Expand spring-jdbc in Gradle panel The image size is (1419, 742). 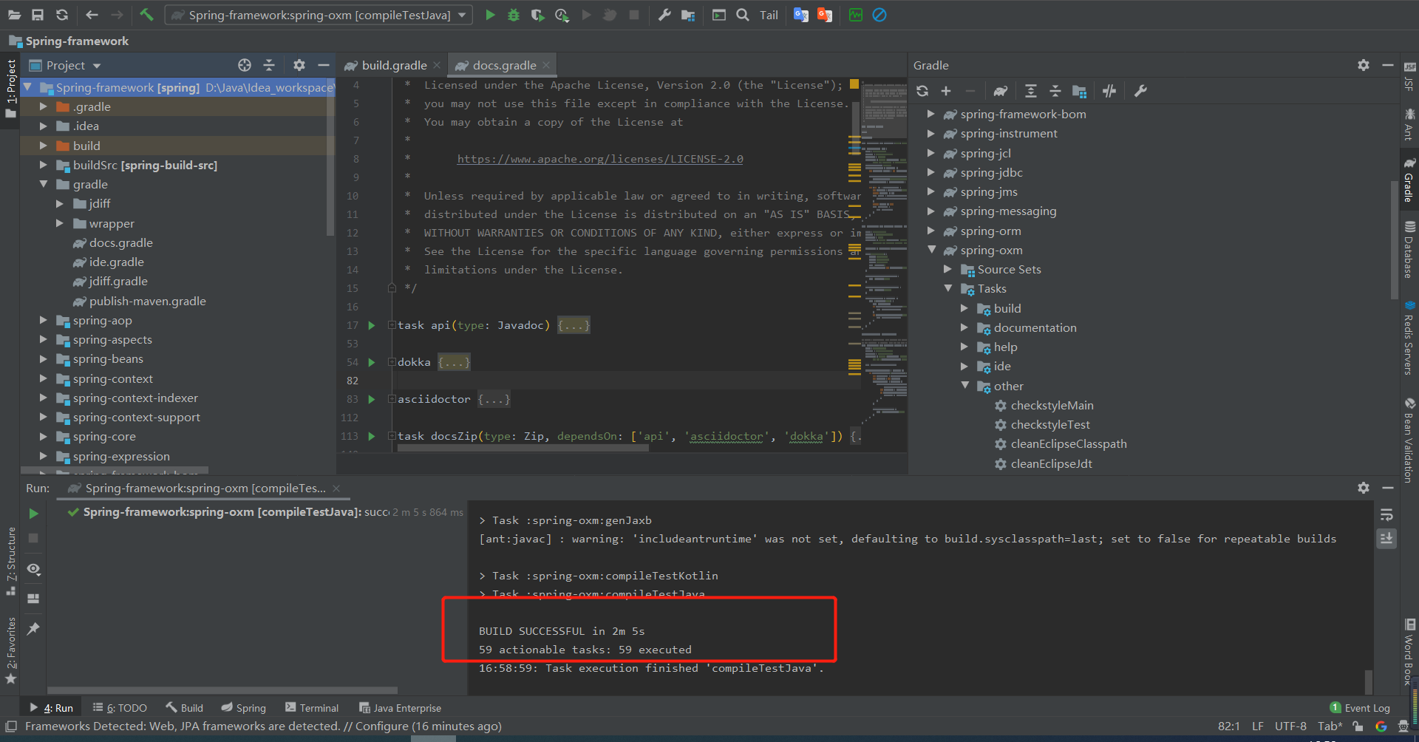[x=931, y=172]
